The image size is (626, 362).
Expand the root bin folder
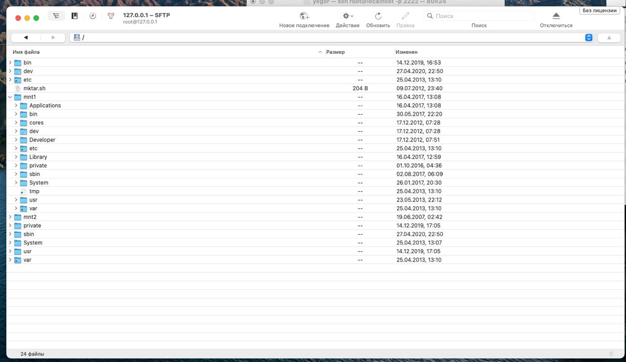(10, 62)
